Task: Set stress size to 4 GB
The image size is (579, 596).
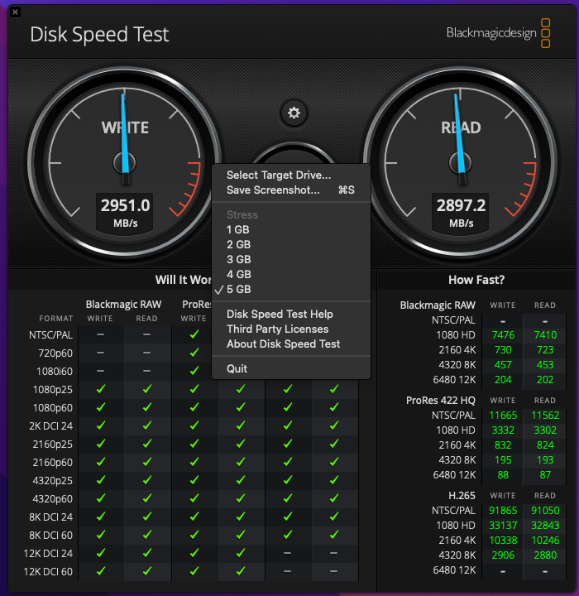Action: pos(291,274)
